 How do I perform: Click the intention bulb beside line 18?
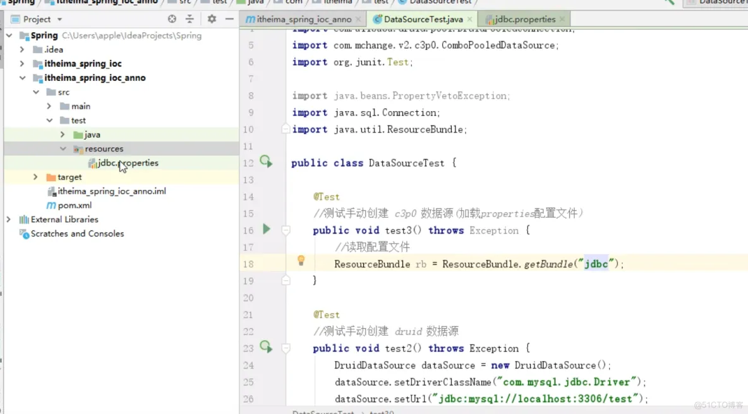[x=301, y=260]
